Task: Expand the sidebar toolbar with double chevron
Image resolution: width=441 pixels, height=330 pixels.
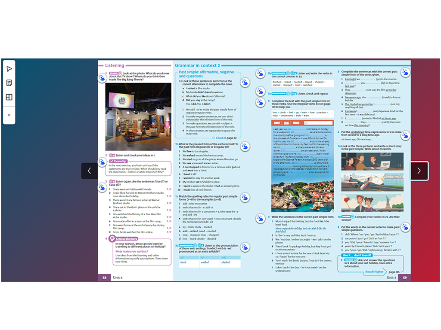Action: click(9, 115)
